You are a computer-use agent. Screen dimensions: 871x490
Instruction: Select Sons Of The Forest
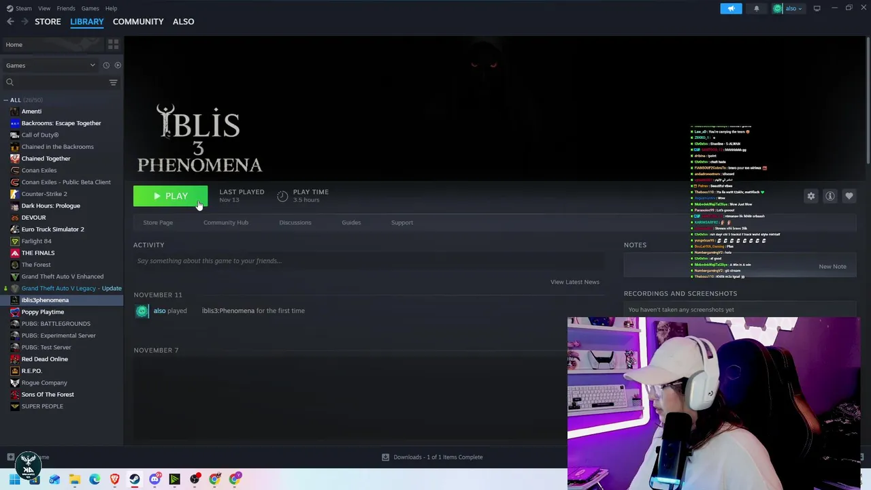tap(48, 395)
